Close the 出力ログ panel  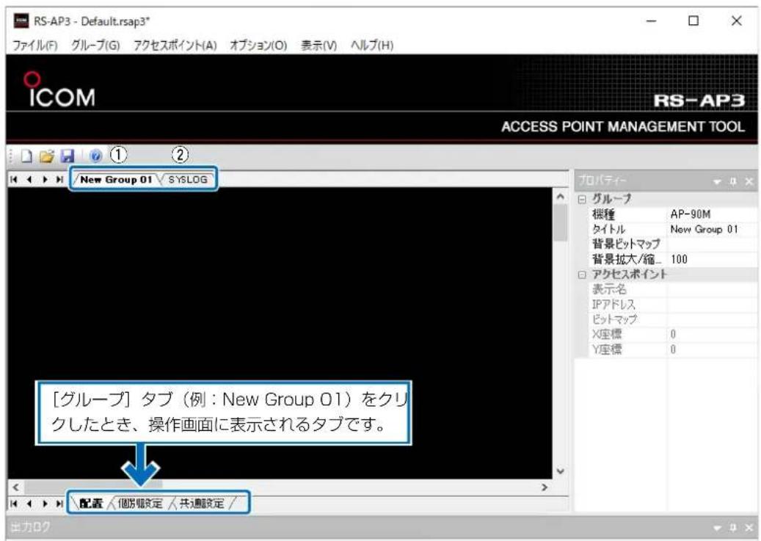pyautogui.click(x=749, y=527)
